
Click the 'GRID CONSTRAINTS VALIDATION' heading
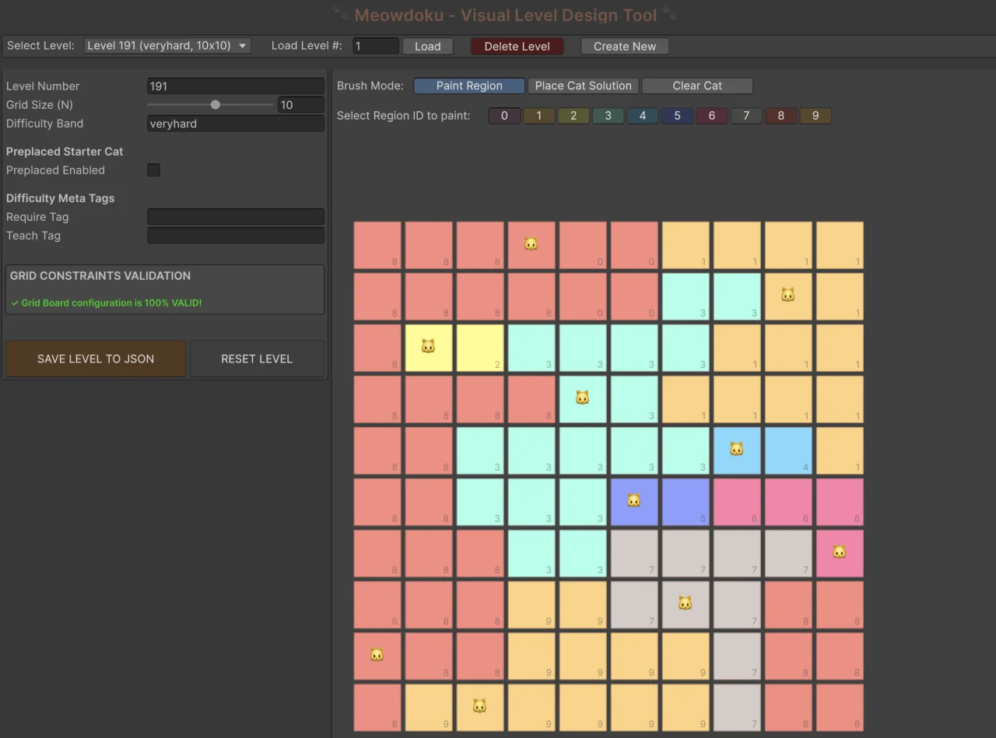[100, 276]
